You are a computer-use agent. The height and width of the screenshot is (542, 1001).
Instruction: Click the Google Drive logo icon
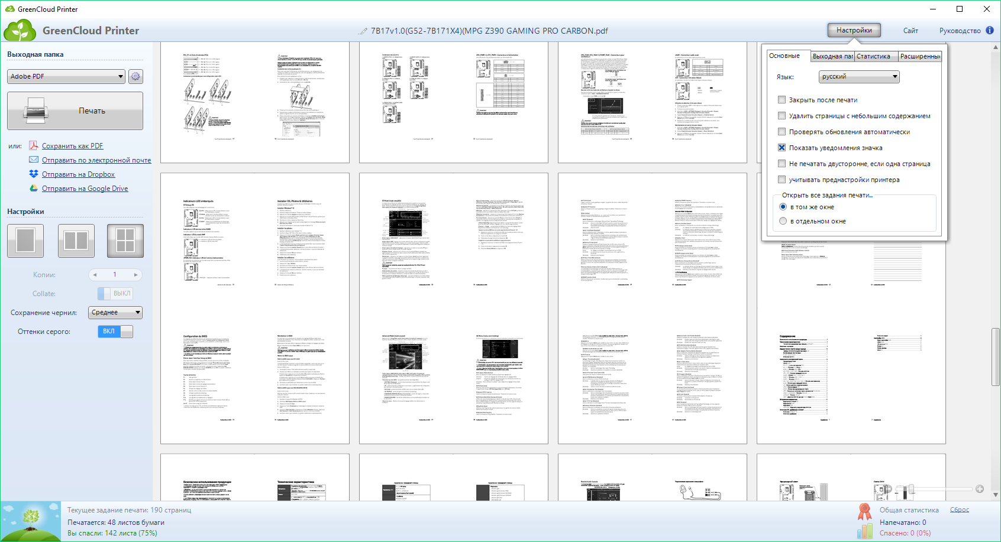point(34,189)
